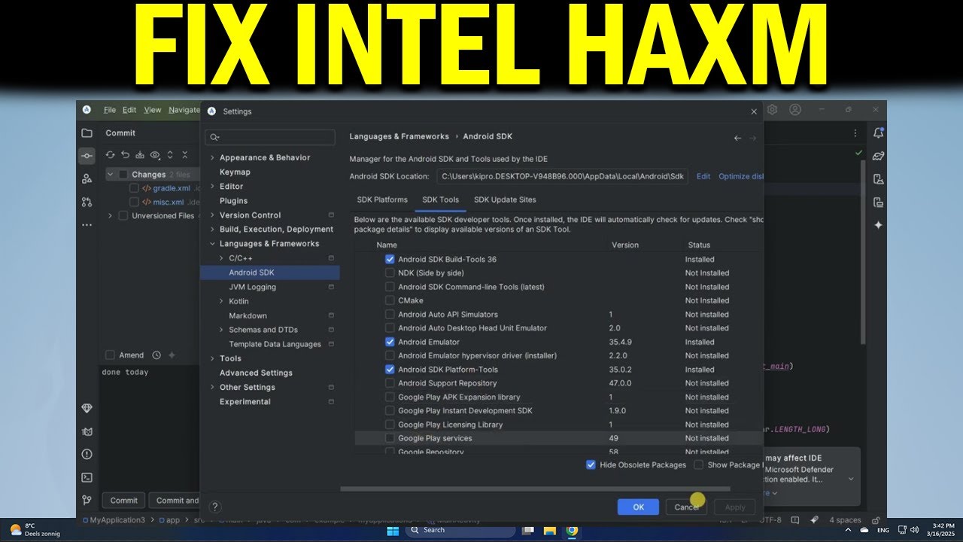
Task: Collapse the Changes group in Commit panel
Action: [111, 174]
